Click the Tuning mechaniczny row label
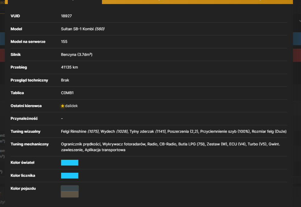Viewport: 301px width, 207px height. pos(29,144)
